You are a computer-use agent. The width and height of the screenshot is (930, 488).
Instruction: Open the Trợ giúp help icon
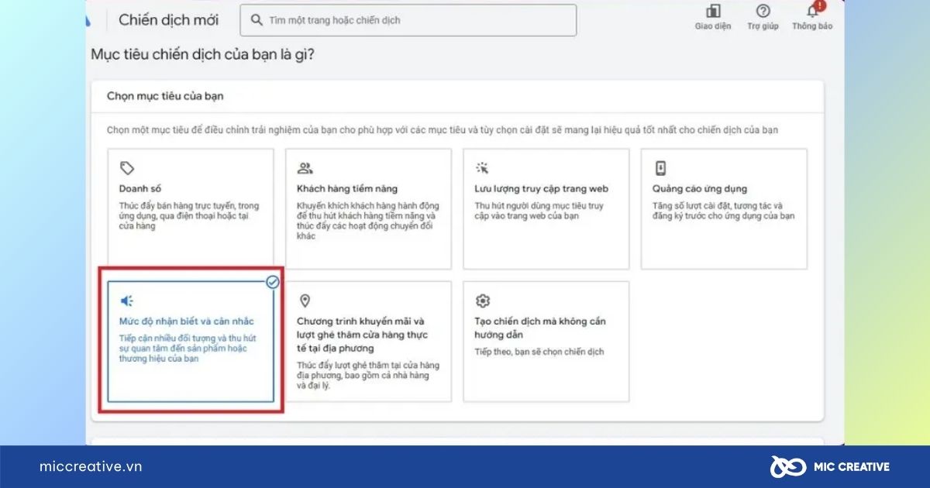(x=763, y=12)
